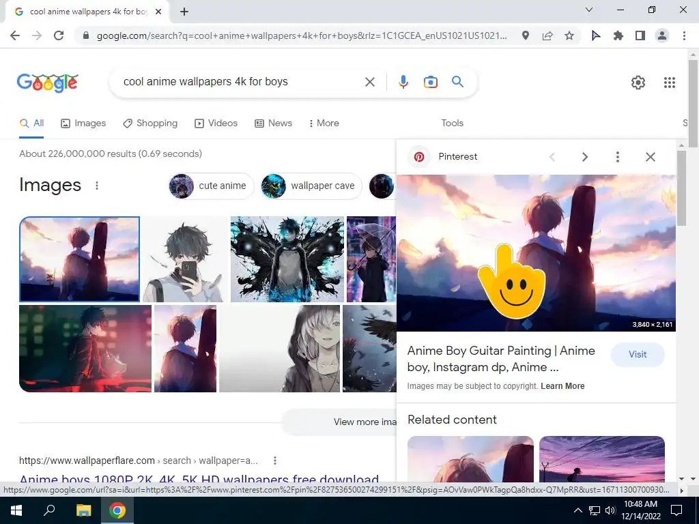Toggle the browser side panel icon
Viewport: 699px width, 524px height.
(640, 35)
